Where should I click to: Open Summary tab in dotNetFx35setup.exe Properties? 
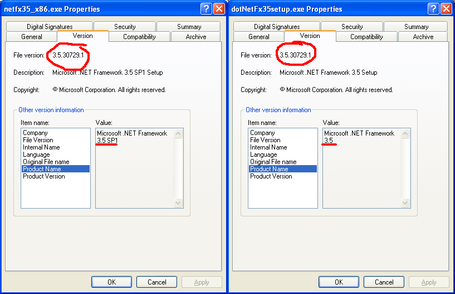point(416,26)
